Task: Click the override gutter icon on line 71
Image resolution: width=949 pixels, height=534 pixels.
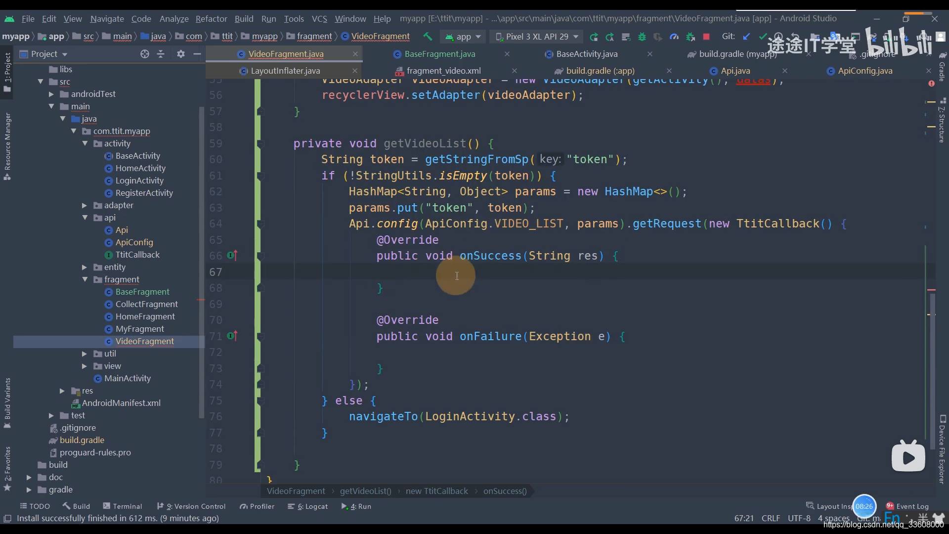Action: click(x=232, y=336)
